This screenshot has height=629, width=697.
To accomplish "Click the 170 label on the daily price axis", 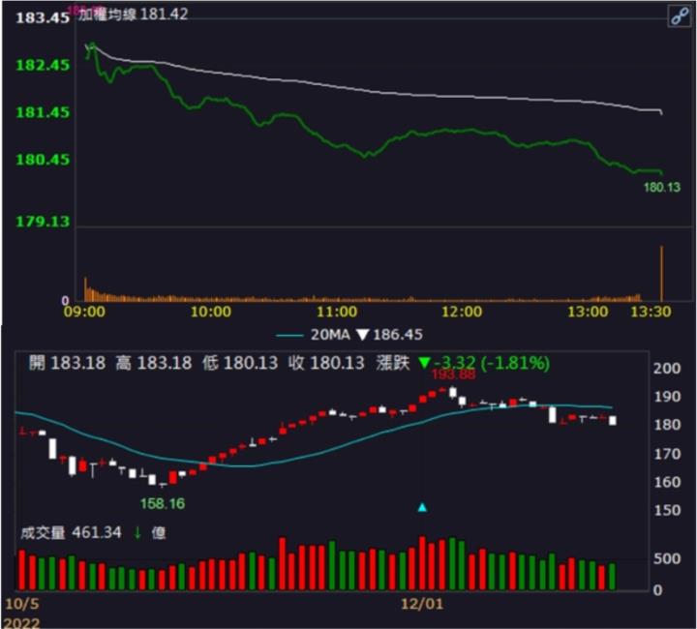I will pos(667,454).
